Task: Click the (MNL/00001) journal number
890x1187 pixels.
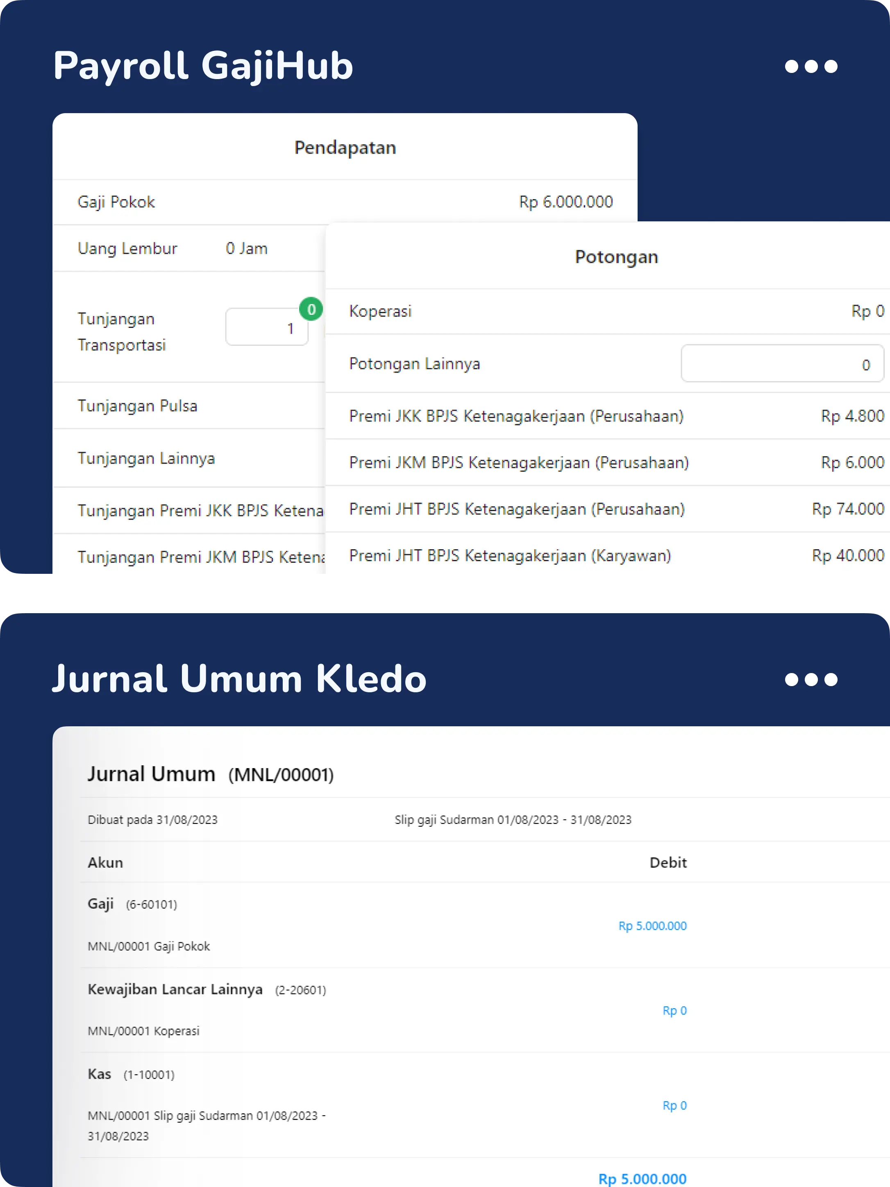Action: pyautogui.click(x=281, y=775)
